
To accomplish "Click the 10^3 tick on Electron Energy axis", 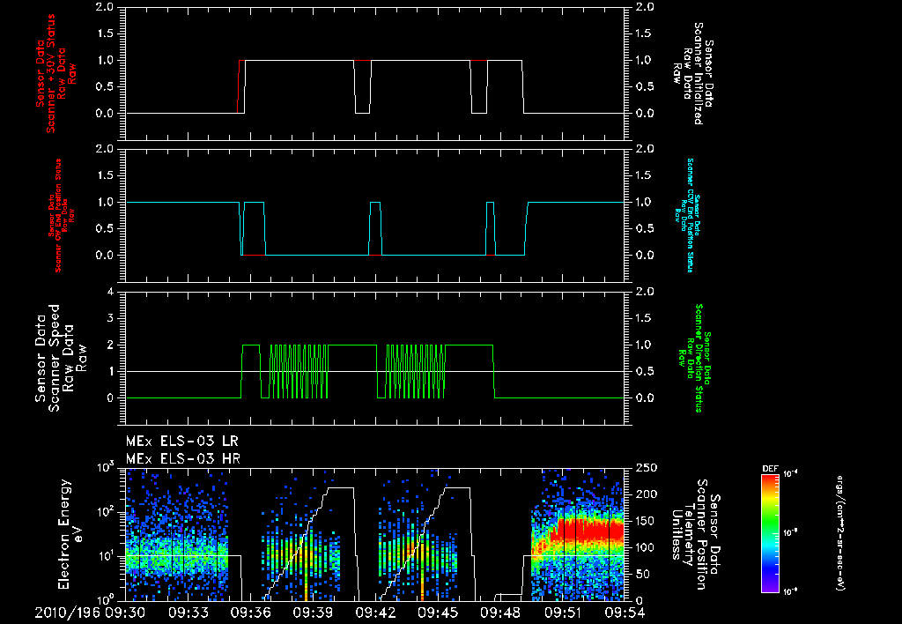I will pyautogui.click(x=104, y=466).
